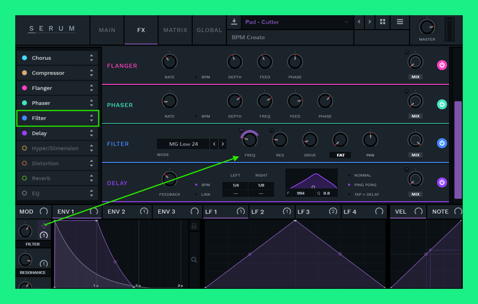478x304 pixels.
Task: Click reorder arrows for Chorus effect
Action: tap(91, 58)
